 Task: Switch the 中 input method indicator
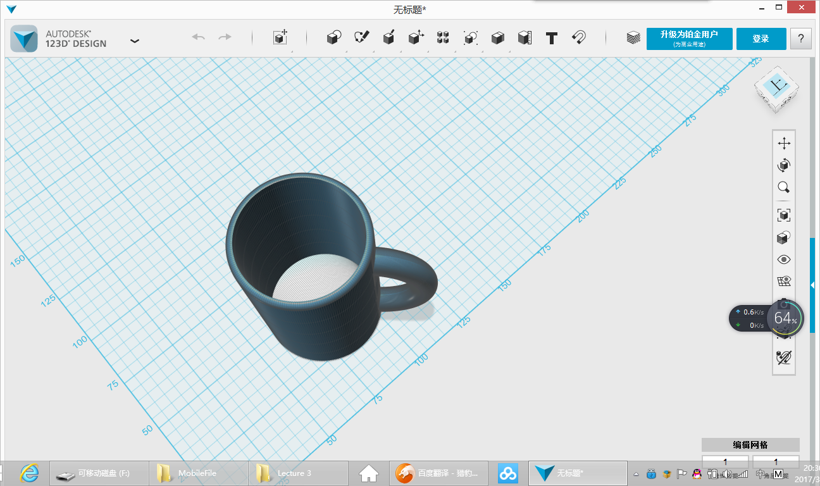pos(760,474)
